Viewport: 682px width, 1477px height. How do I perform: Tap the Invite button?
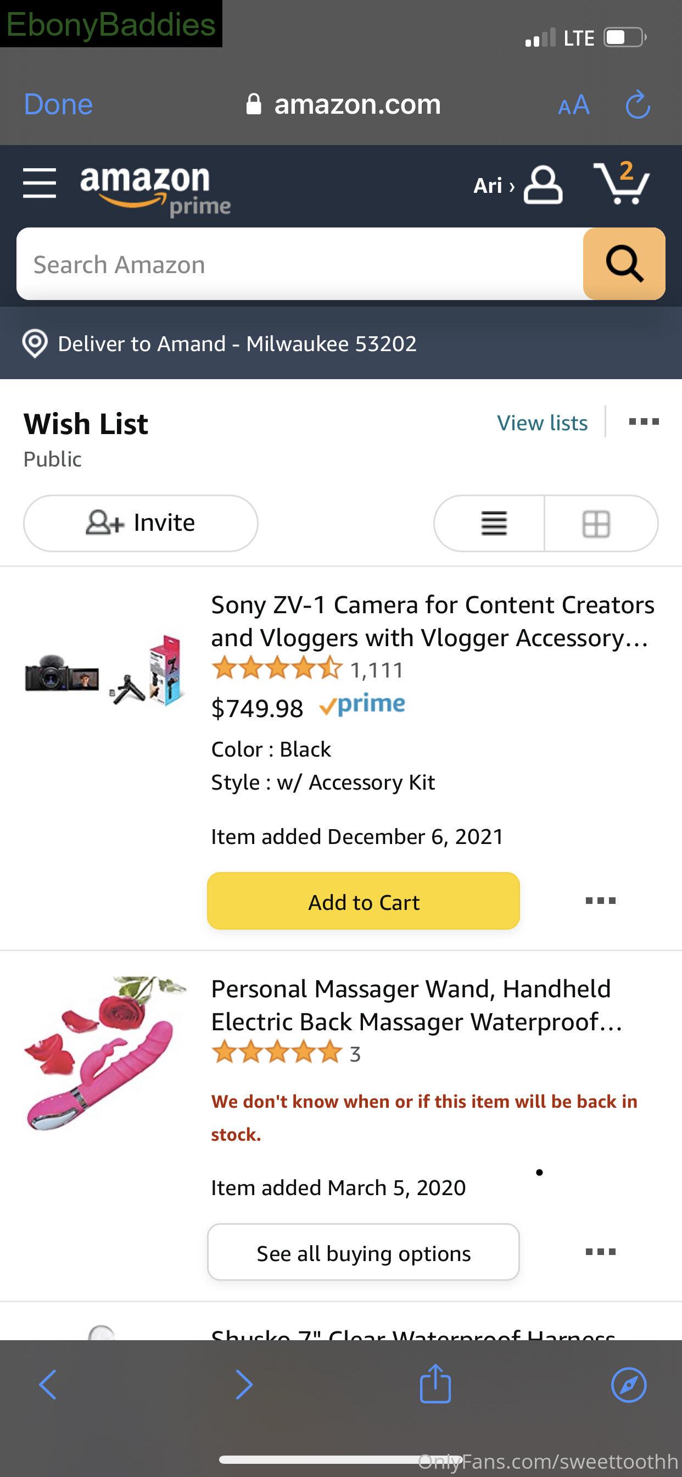141,524
